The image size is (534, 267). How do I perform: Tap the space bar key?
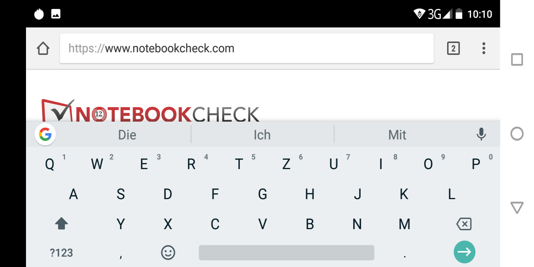286,253
